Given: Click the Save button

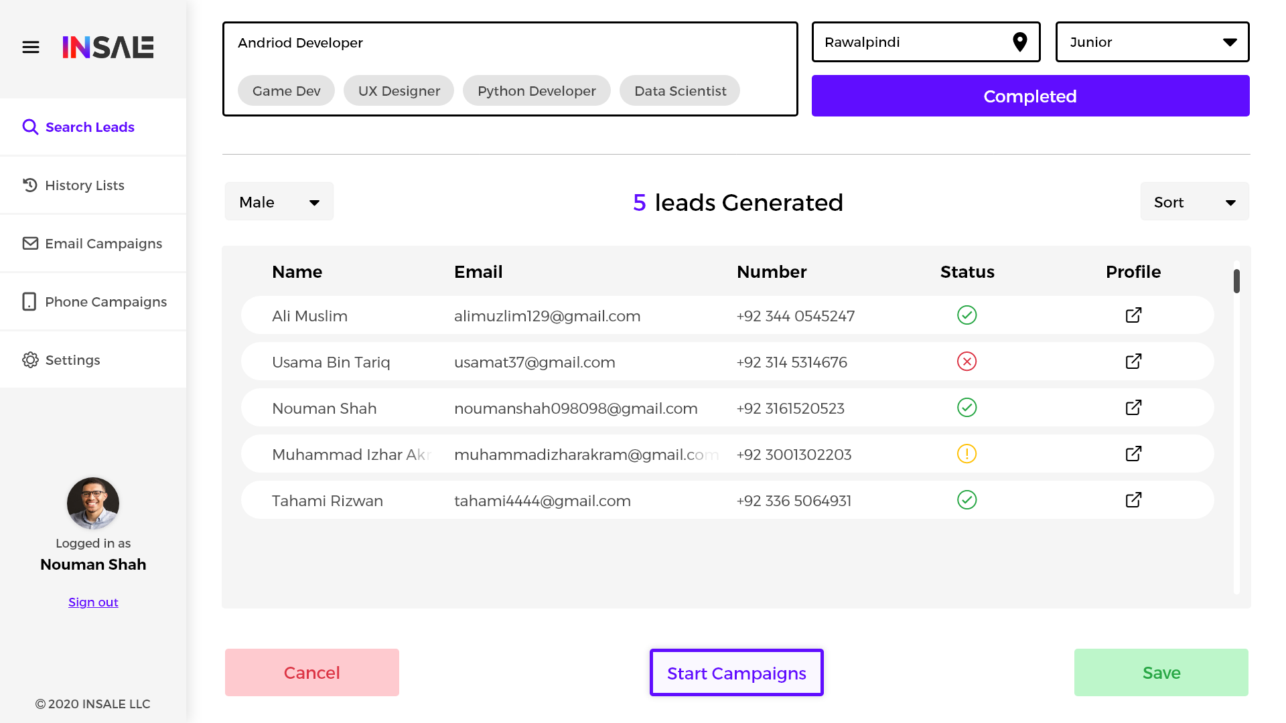Looking at the screenshot, I should point(1161,673).
